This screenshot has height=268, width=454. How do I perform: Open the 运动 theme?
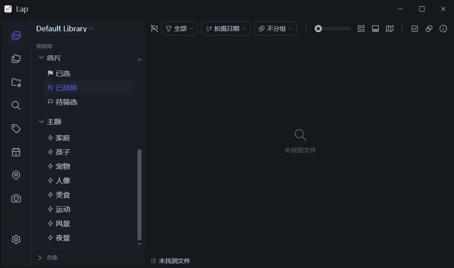pos(88,209)
